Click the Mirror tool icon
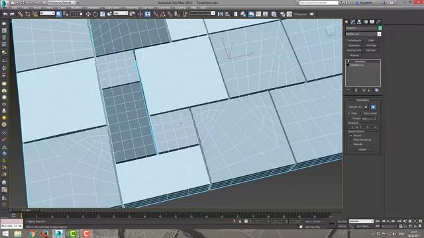The image size is (424, 238). pyautogui.click(x=220, y=14)
